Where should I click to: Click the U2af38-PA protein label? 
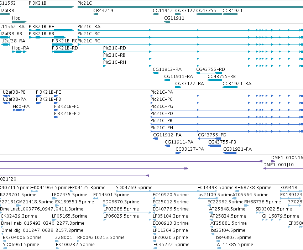[x=15, y=99]
